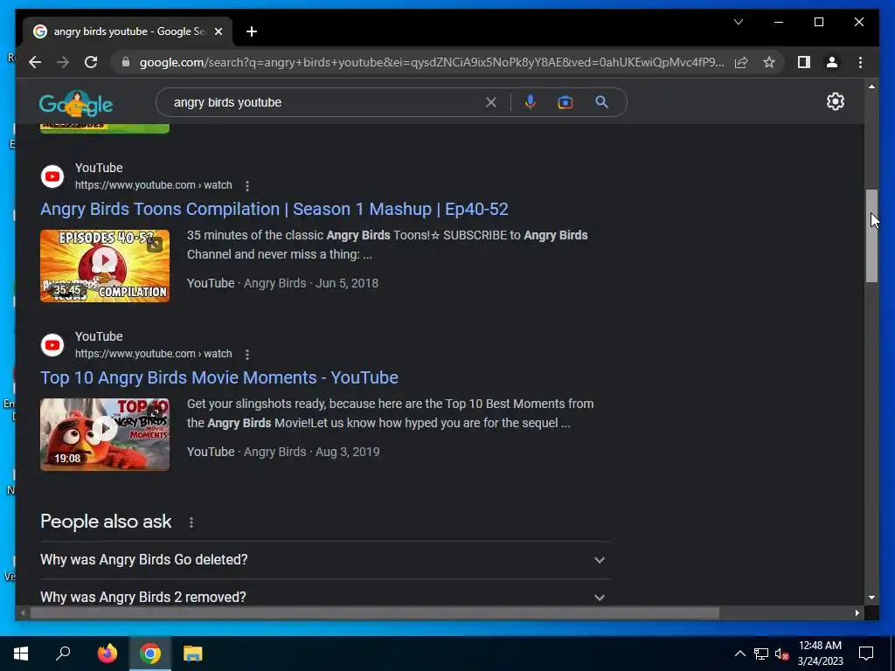Click the vertical scrollbar thumb
This screenshot has width=895, height=671.
pos(871,236)
